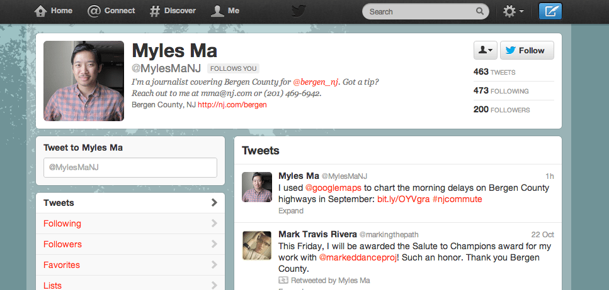
Task: Click the @markingthepath handle
Action: click(x=389, y=235)
